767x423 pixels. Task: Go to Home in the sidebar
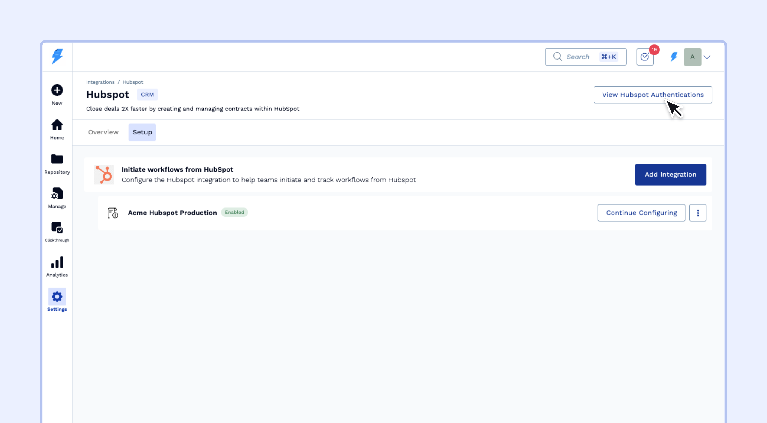pyautogui.click(x=57, y=125)
